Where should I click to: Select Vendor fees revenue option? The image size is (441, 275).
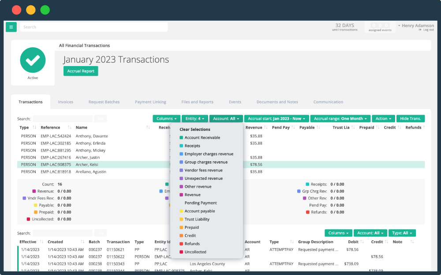(201, 170)
